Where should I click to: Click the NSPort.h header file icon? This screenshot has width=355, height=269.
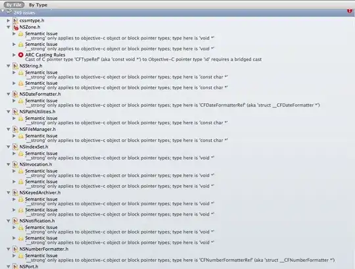15,266
